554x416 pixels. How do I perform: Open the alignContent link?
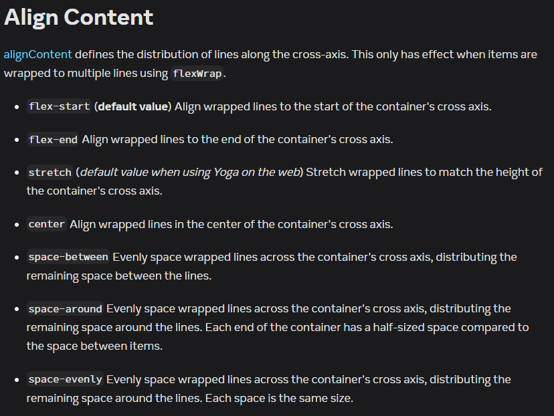37,54
